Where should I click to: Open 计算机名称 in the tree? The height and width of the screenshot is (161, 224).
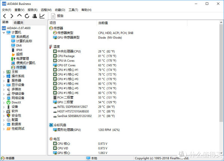pyautogui.click(x=24, y=41)
